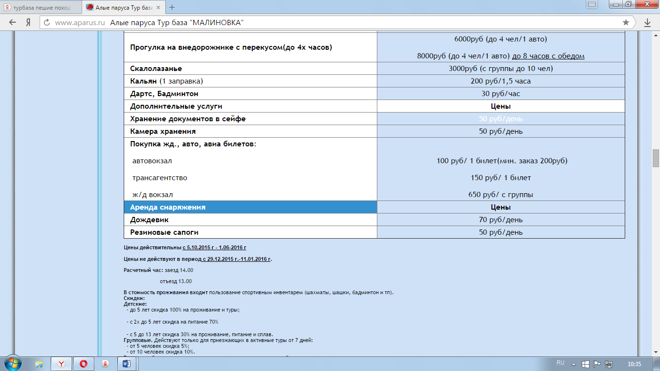Viewport: 660px width, 371px height.
Task: Click the '150 руб/ 1 билет' price
Action: click(x=501, y=178)
